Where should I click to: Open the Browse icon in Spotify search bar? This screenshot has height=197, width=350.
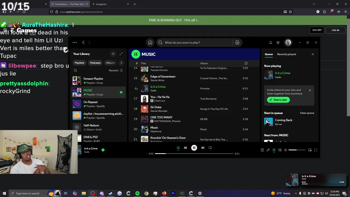point(237,42)
